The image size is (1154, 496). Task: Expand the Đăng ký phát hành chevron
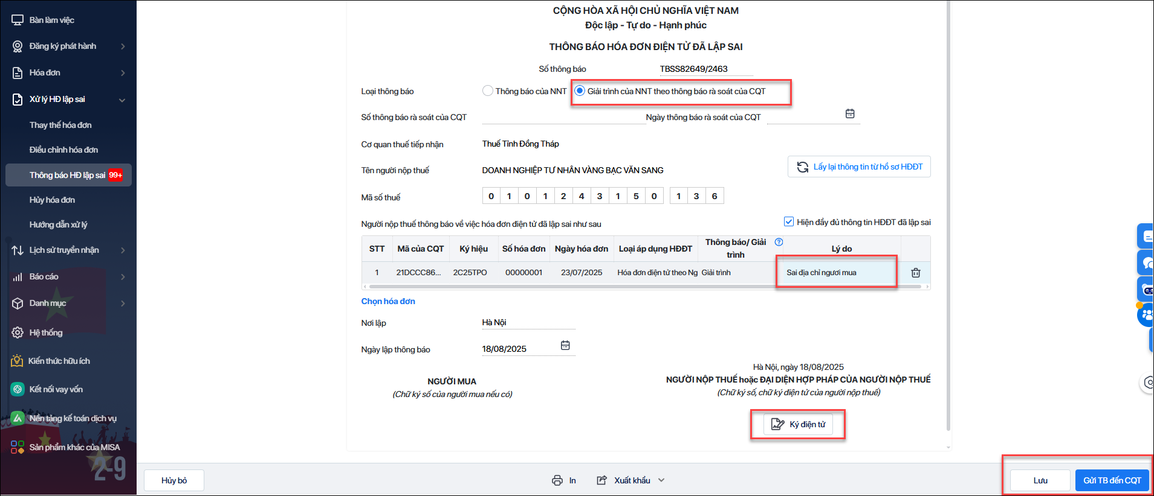coord(123,46)
